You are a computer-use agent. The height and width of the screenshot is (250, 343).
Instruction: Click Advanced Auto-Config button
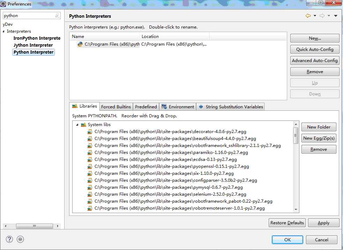315,61
